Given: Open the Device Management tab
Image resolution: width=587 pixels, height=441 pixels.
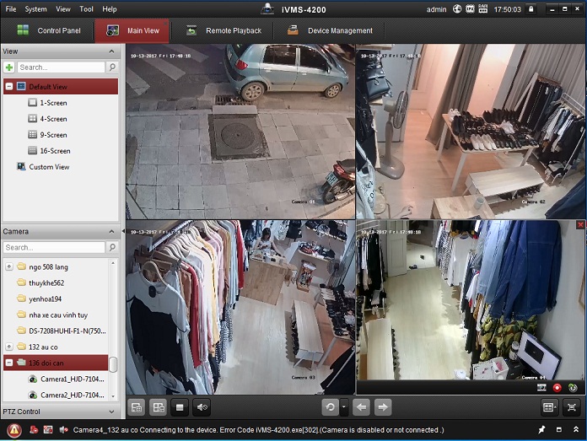Looking at the screenshot, I should pyautogui.click(x=329, y=31).
